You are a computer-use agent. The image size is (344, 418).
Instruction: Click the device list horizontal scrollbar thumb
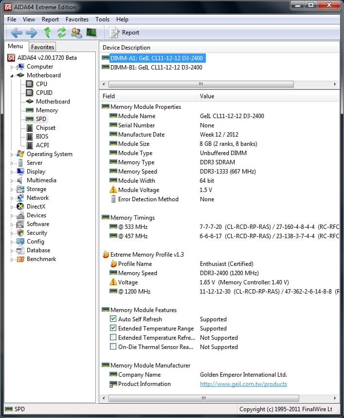pos(201,84)
